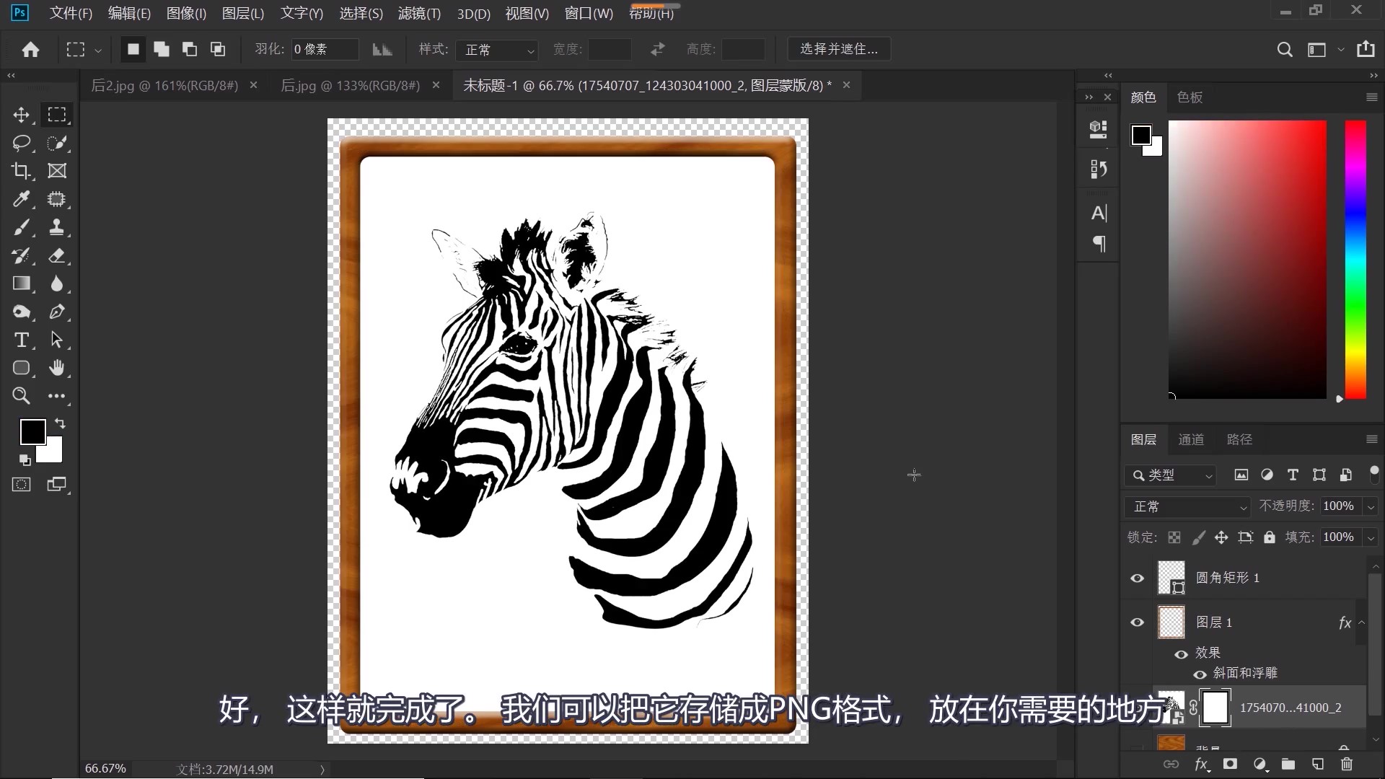
Task: Lock transparent pixels for the layer
Action: (1174, 537)
